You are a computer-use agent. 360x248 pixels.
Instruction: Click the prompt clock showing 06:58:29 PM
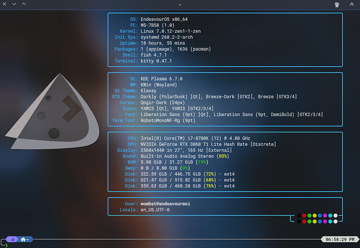pos(340,240)
